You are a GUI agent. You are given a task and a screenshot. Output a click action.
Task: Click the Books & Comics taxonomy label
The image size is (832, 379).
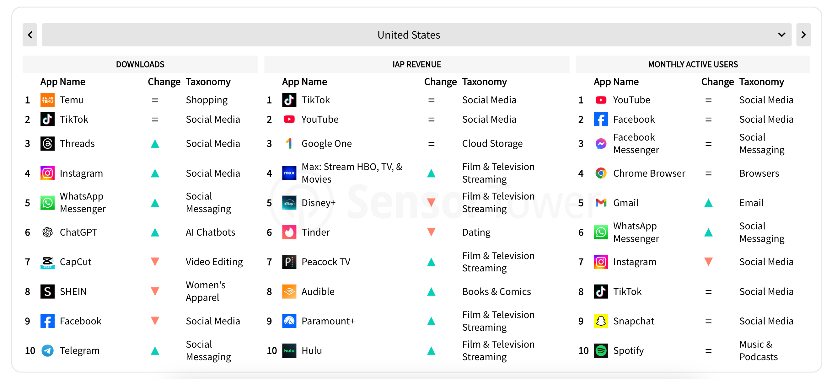tap(497, 291)
